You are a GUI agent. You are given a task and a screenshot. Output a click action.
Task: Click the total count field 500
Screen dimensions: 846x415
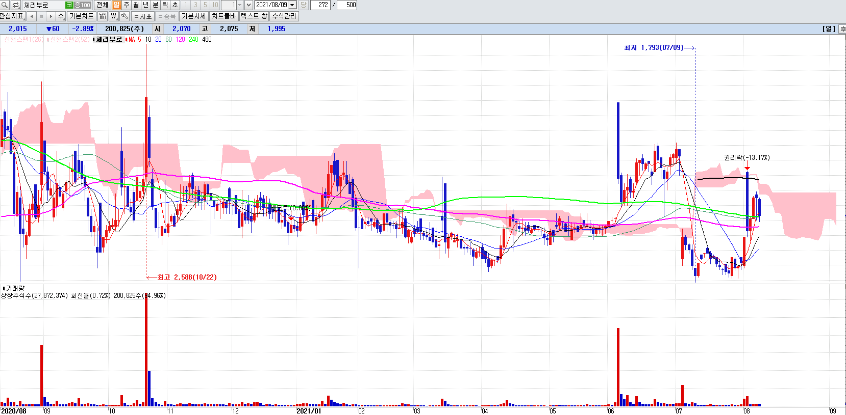click(x=347, y=5)
